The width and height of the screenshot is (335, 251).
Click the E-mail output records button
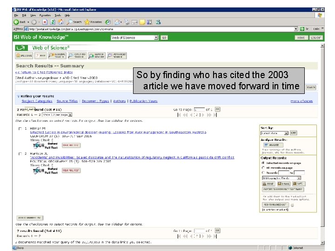pos(283,184)
